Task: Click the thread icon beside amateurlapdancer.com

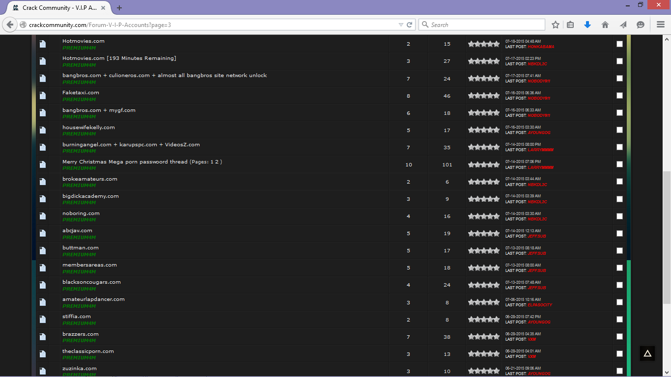Action: point(43,302)
